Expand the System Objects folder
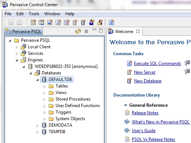Image resolution: width=191 pixels, height=143 pixels. click(44, 119)
